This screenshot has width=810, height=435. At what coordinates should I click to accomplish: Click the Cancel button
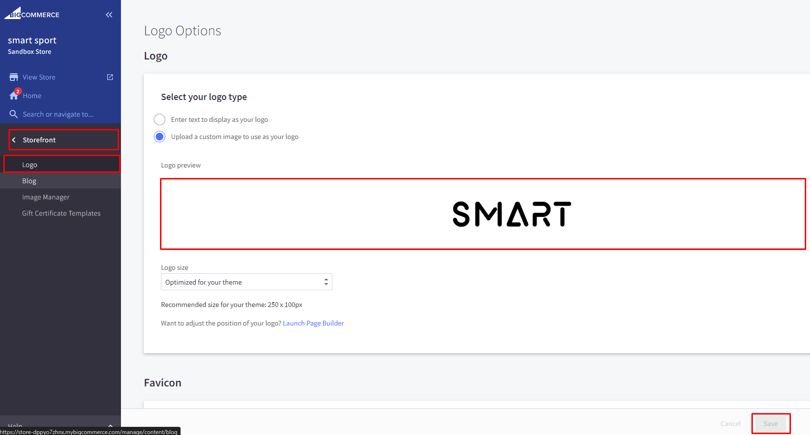point(730,424)
